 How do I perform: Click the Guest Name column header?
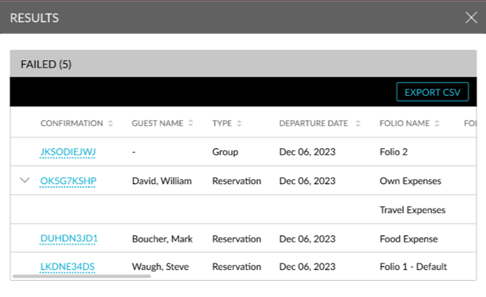pyautogui.click(x=157, y=123)
